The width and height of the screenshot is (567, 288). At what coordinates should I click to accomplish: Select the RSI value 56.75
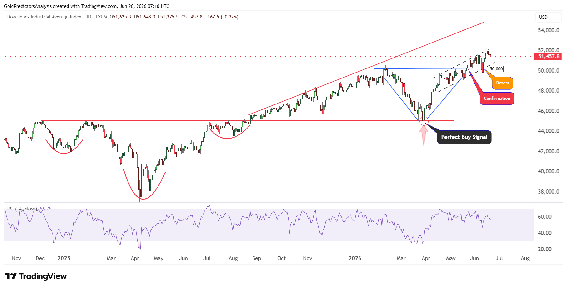46,209
